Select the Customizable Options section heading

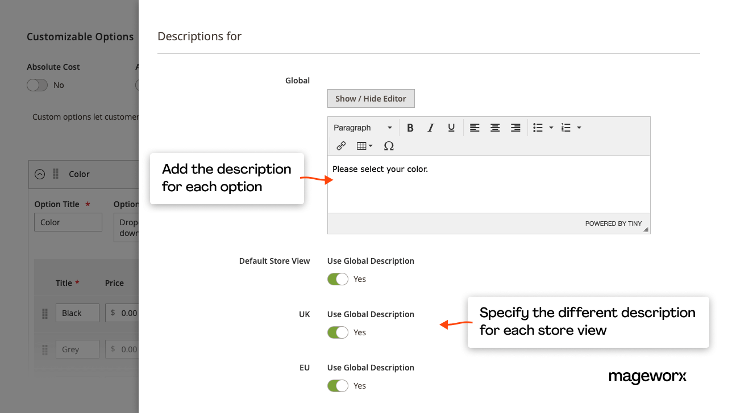click(80, 36)
